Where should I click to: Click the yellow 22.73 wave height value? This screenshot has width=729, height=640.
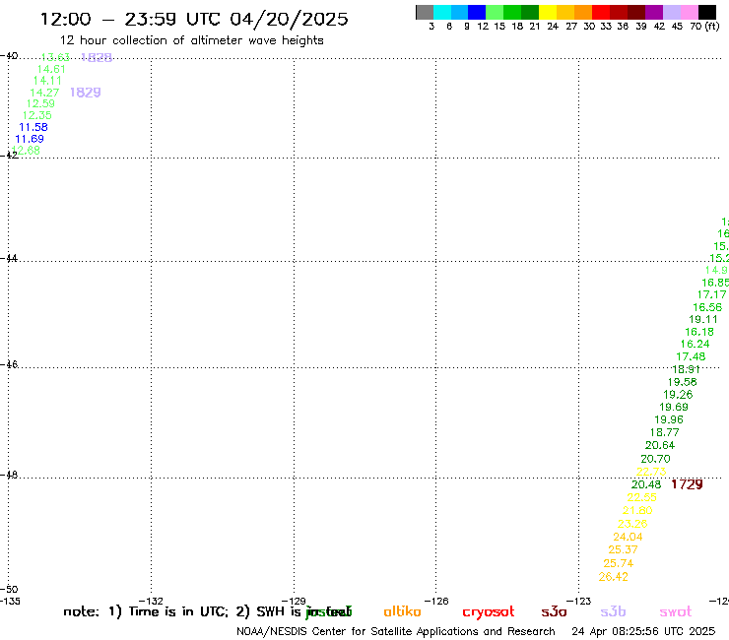coord(651,472)
